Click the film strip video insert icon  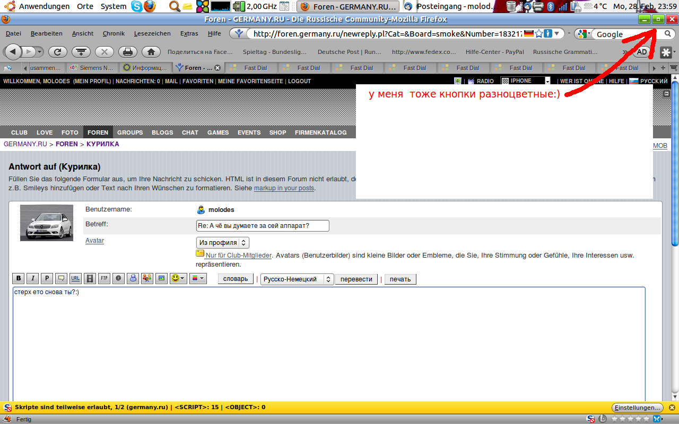tap(90, 278)
